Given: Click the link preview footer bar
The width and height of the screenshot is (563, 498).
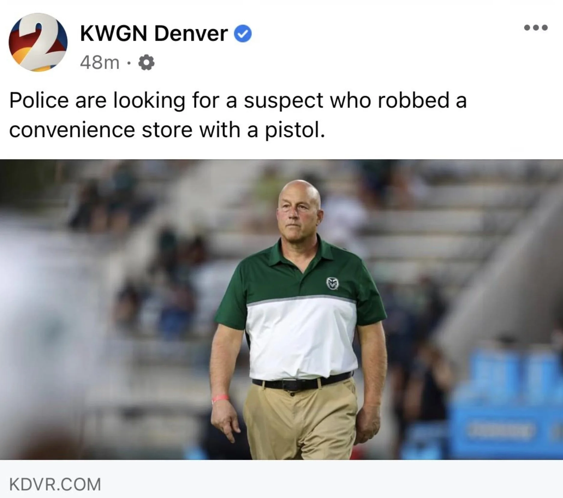Looking at the screenshot, I should click(281, 479).
